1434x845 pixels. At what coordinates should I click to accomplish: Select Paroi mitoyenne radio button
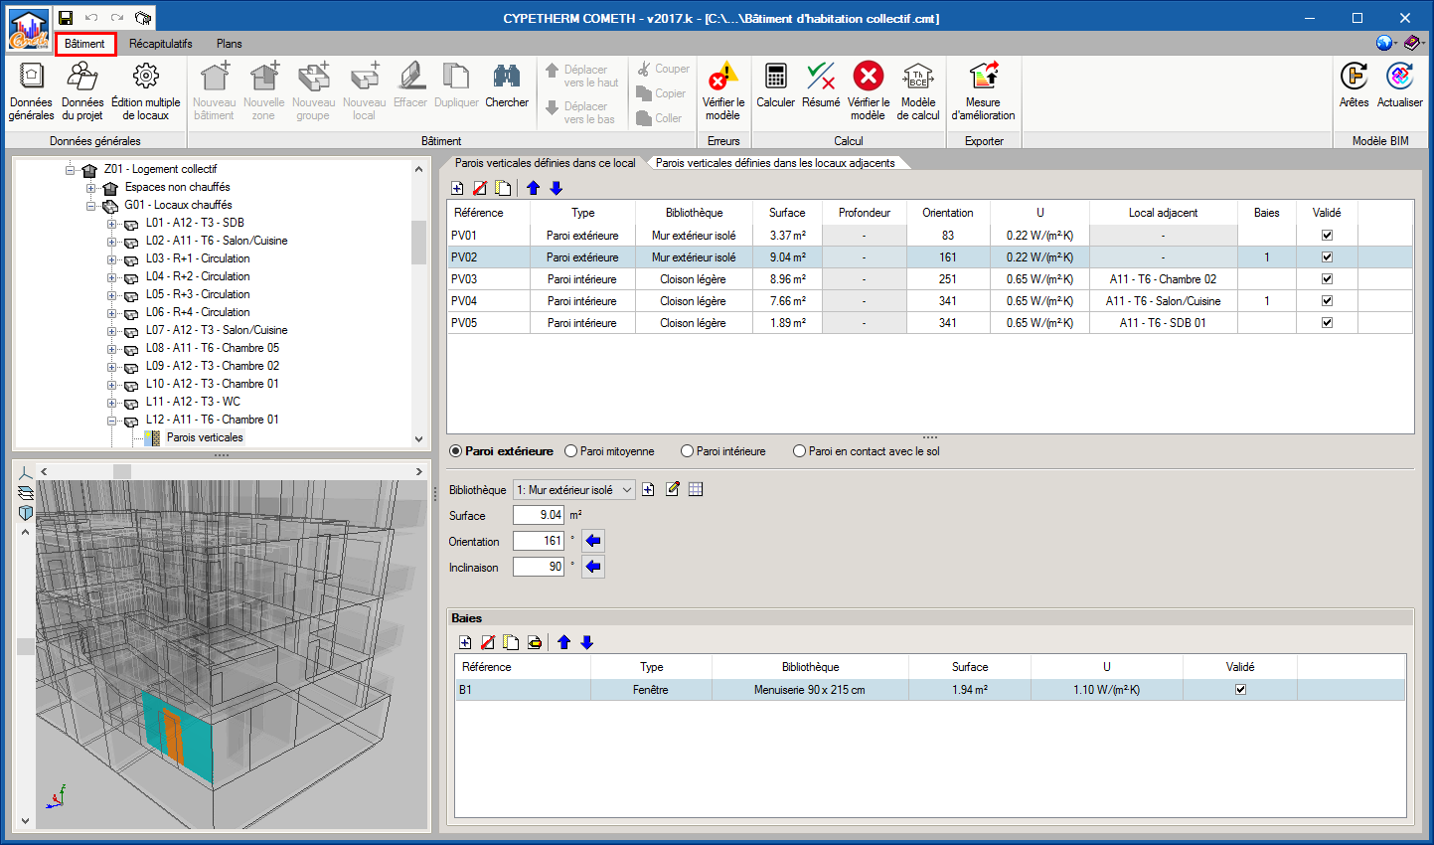(x=571, y=451)
